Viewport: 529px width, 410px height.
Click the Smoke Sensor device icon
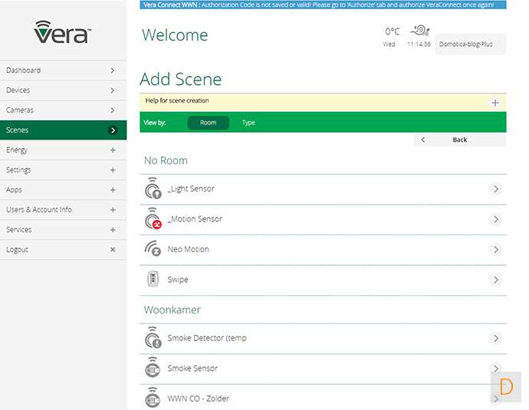(x=153, y=369)
